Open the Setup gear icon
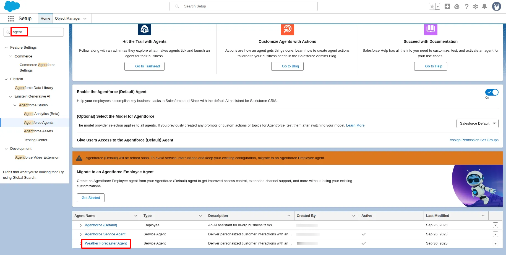 tap(476, 6)
